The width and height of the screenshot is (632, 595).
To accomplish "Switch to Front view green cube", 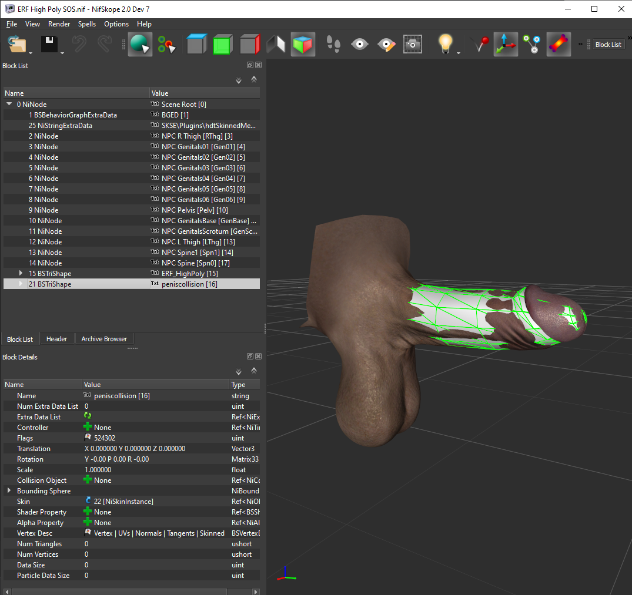I will point(222,44).
